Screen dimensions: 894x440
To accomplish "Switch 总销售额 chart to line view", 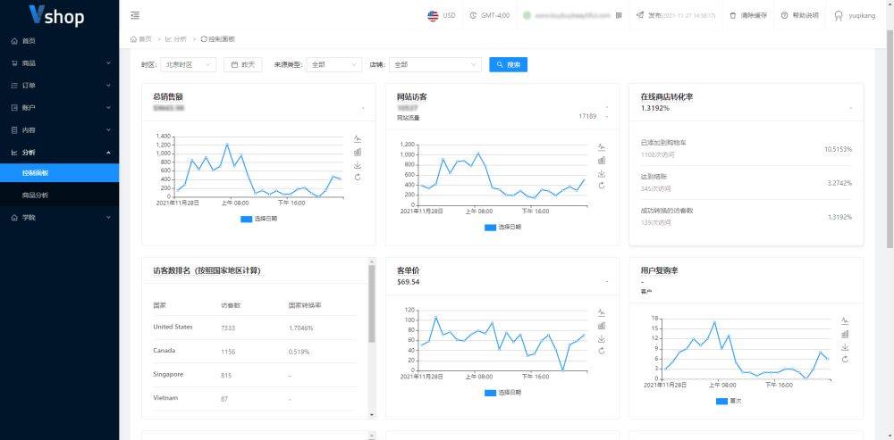I will pos(358,139).
